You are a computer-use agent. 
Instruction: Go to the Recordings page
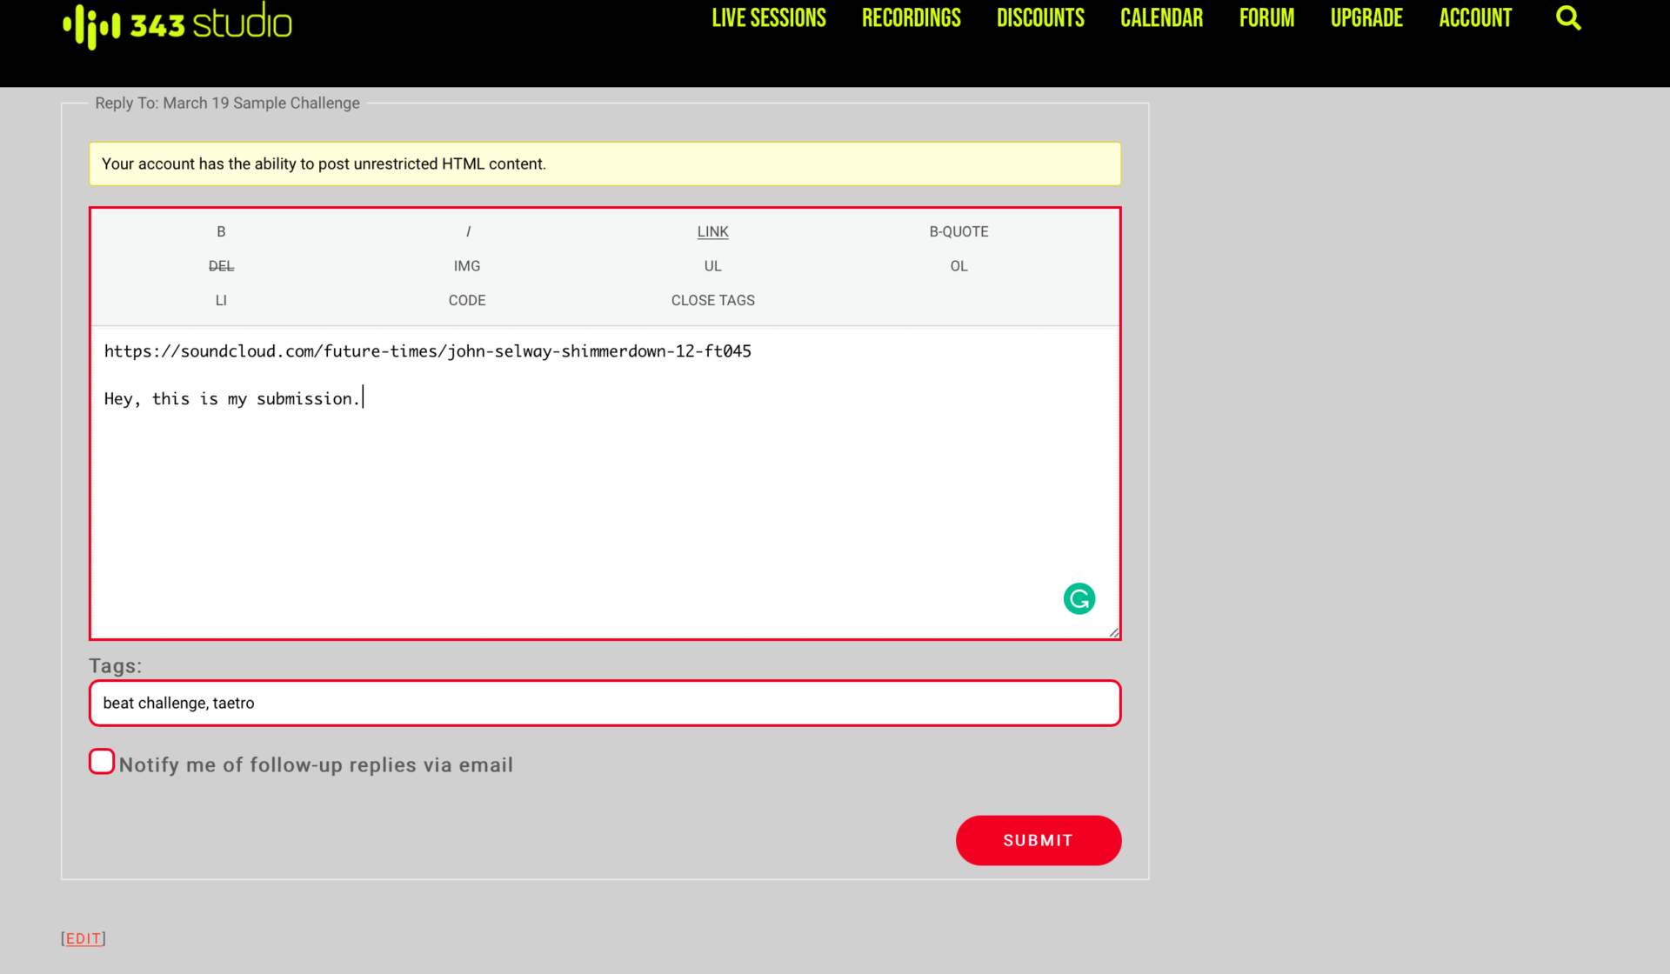pos(912,18)
